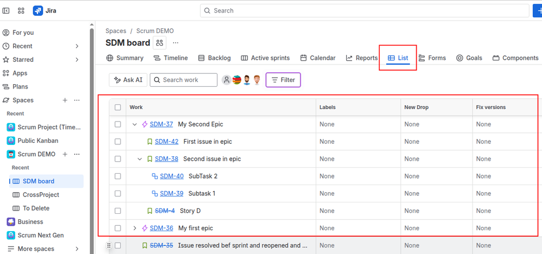Screen dimensions: 542x254
Task: Open the team members icon next to SDM board
Action: pyautogui.click(x=160, y=43)
